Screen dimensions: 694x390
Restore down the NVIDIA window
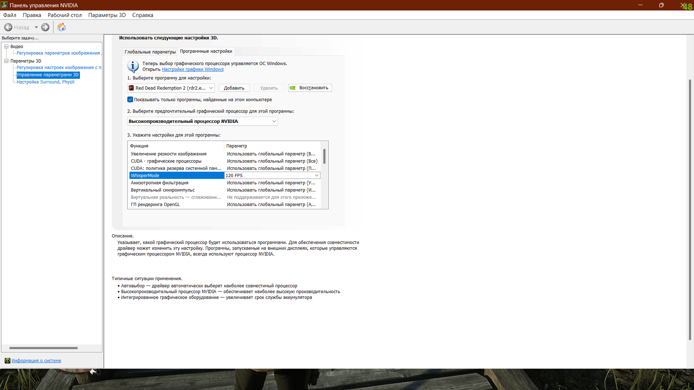click(x=661, y=5)
